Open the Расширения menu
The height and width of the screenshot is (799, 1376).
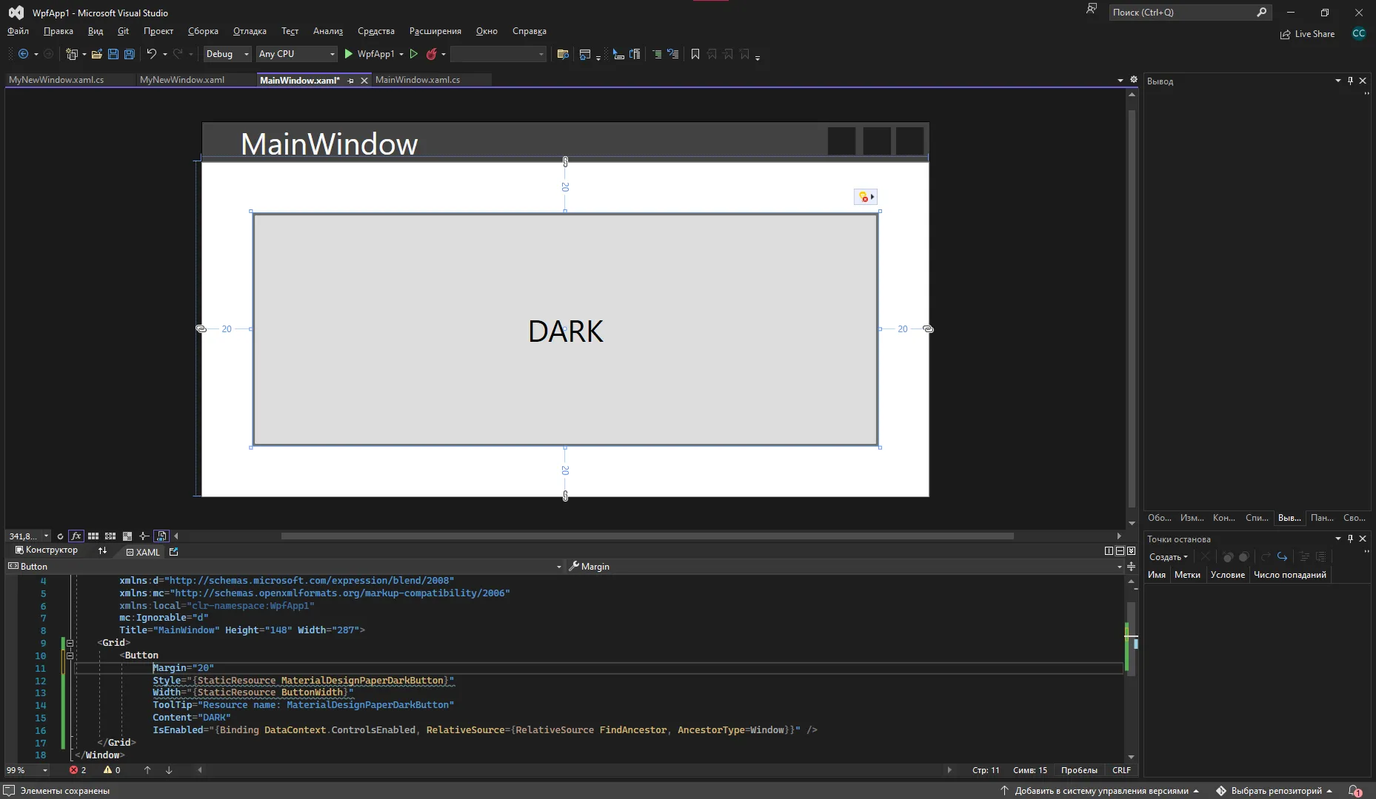pos(435,31)
